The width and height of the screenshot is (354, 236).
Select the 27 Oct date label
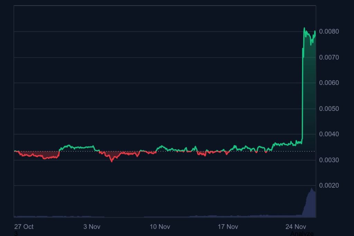[24, 227]
